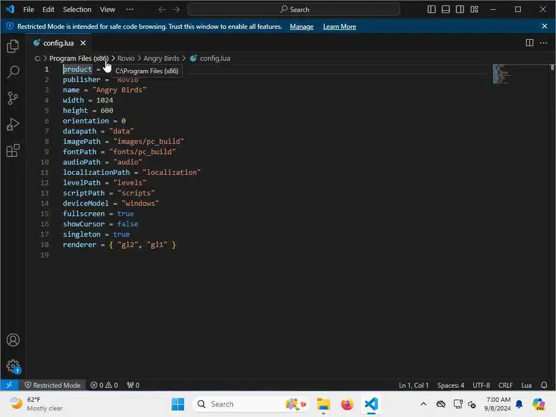Click the Command Center search box
Image resolution: width=556 pixels, height=417 pixels.
[294, 10]
